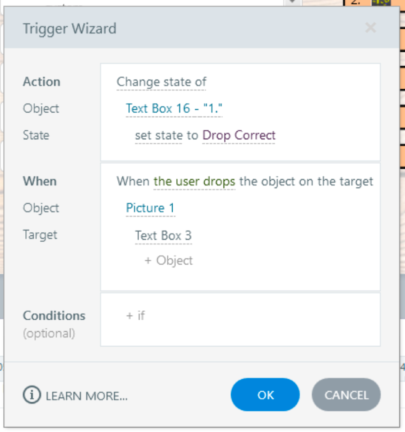The width and height of the screenshot is (405, 432).
Task: Add a condition with '+ if'
Action: click(135, 315)
